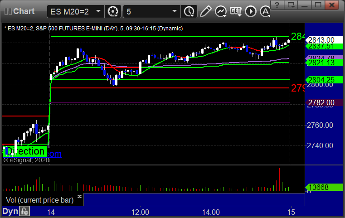Open the alerts 'A' circle icon

tap(265, 11)
